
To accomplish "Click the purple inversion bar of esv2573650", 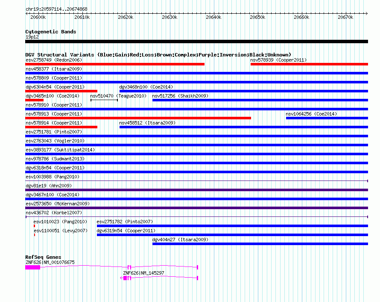I will point(196,208).
